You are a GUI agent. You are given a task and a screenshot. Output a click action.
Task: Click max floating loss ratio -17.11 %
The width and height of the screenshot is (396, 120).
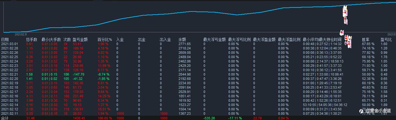(x=235, y=118)
